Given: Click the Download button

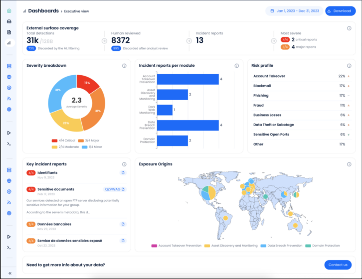Looking at the screenshot, I should tap(340, 11).
